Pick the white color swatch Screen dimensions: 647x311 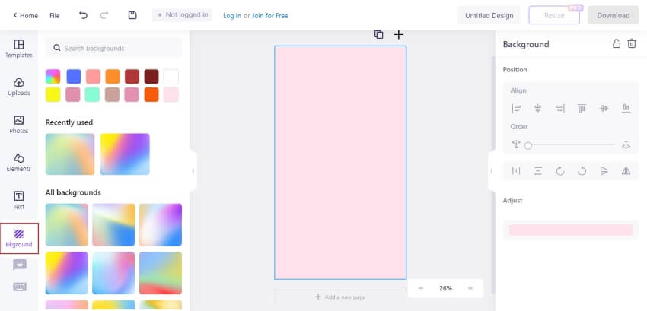171,76
